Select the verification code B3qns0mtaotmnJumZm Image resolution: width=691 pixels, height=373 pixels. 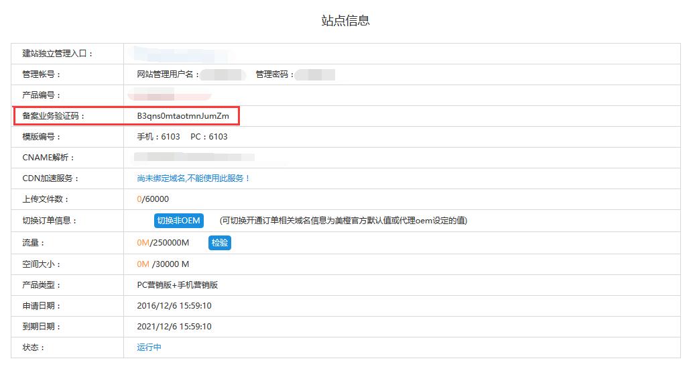click(x=183, y=116)
